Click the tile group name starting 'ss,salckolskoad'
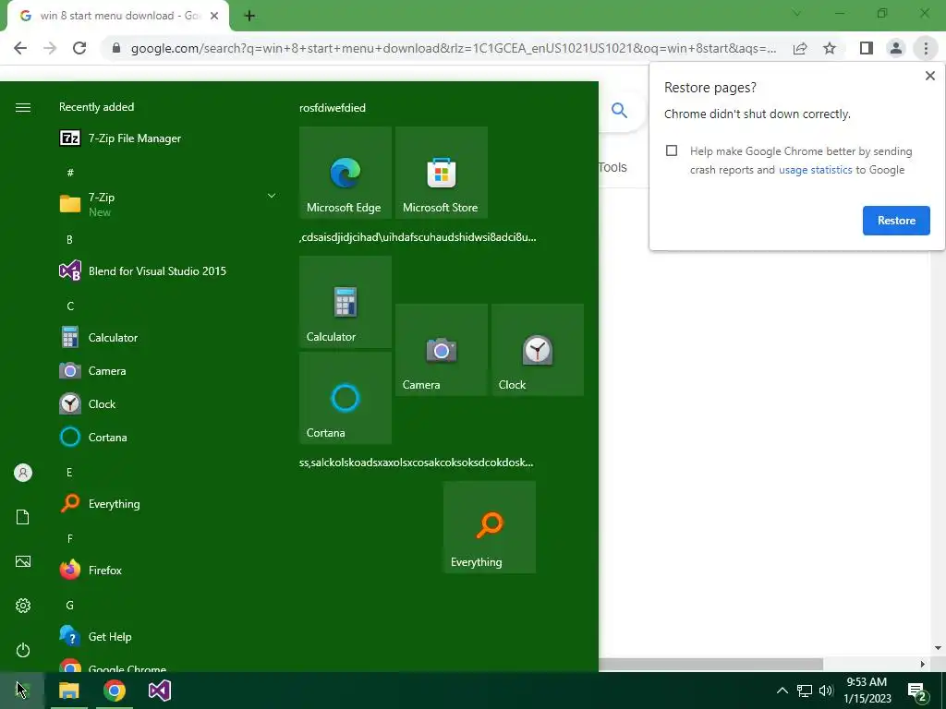The width and height of the screenshot is (946, 709). pyautogui.click(x=417, y=463)
